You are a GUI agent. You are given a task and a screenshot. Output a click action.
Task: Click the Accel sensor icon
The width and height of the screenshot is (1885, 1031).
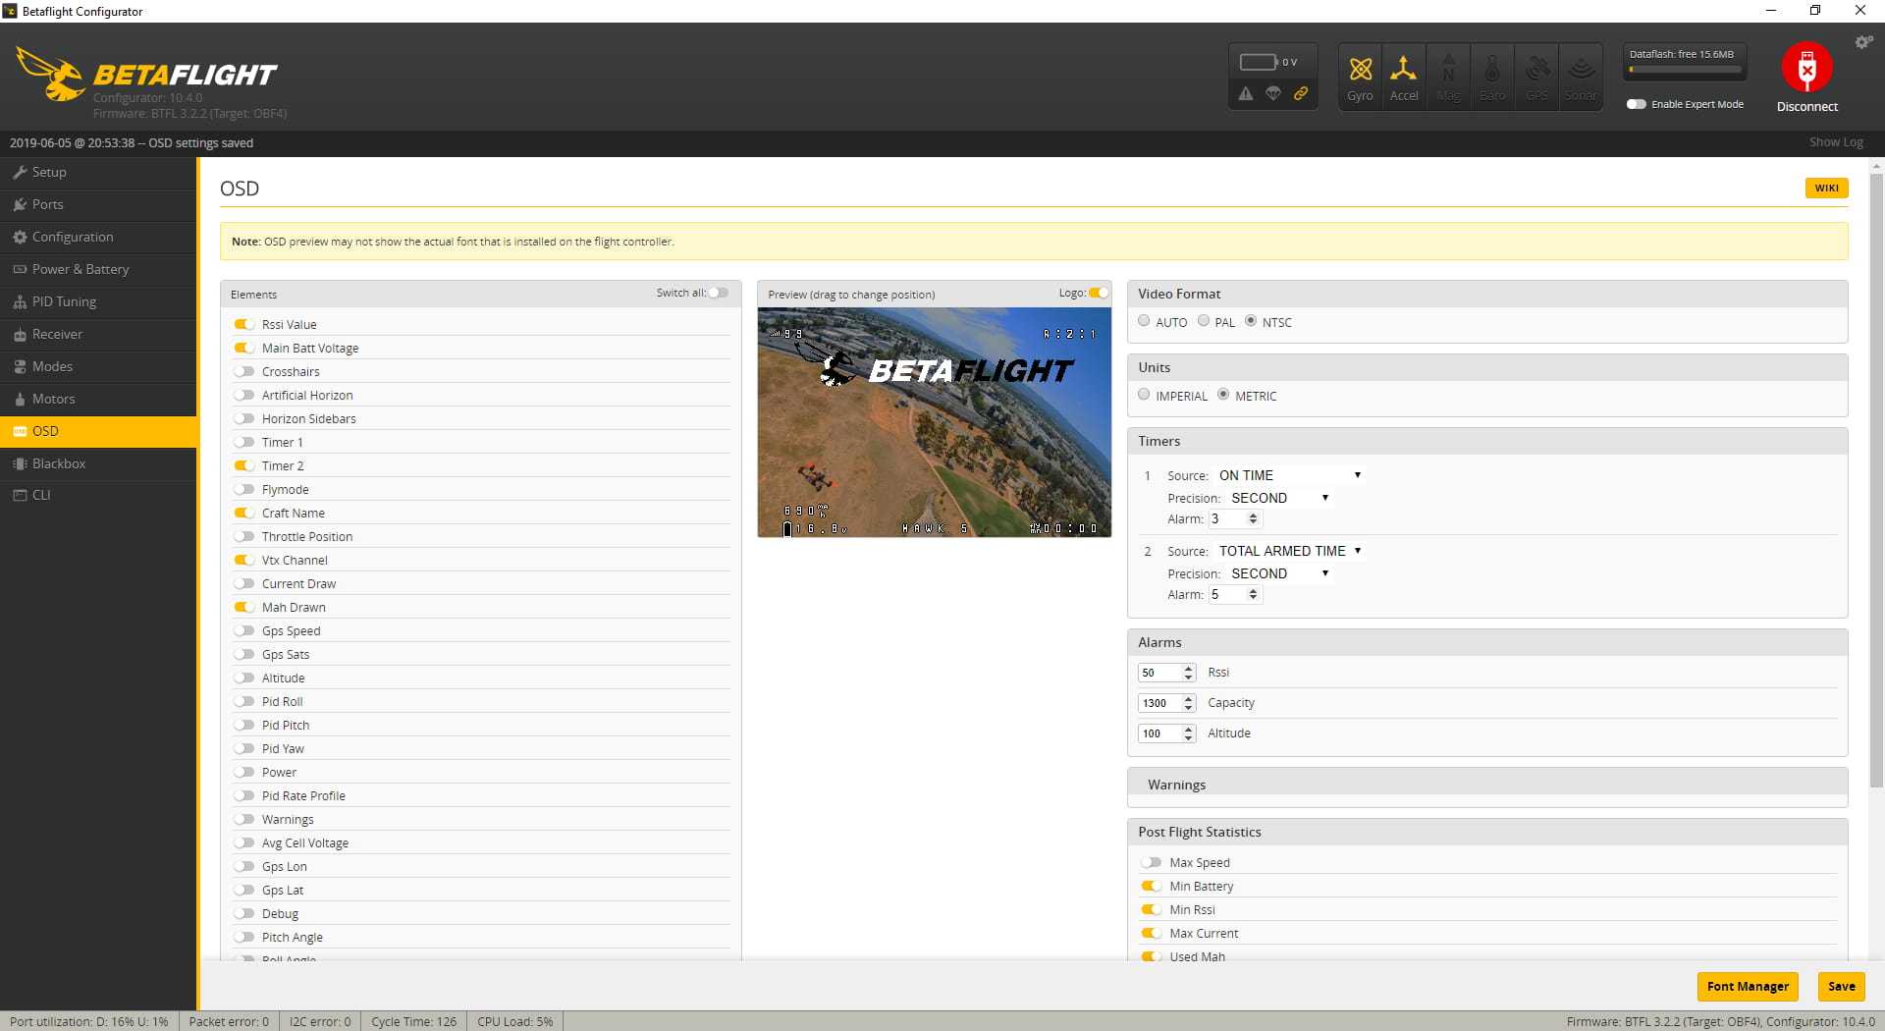(x=1403, y=70)
